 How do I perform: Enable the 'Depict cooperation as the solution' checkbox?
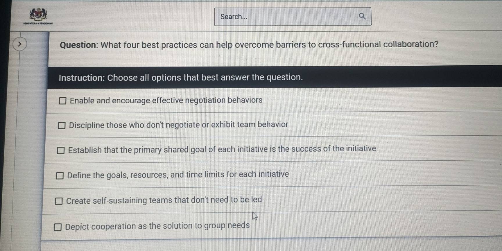[x=58, y=227]
